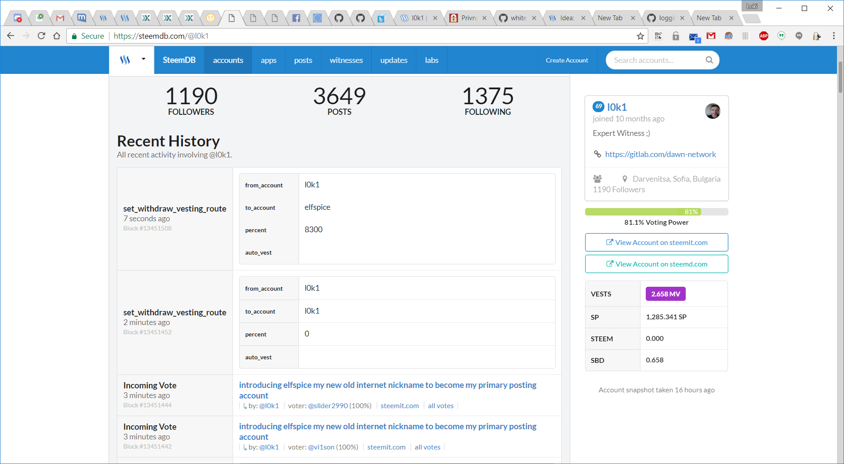Viewport: 844px width, 464px height.
Task: Open the glasses face extension icon
Action: coord(728,36)
